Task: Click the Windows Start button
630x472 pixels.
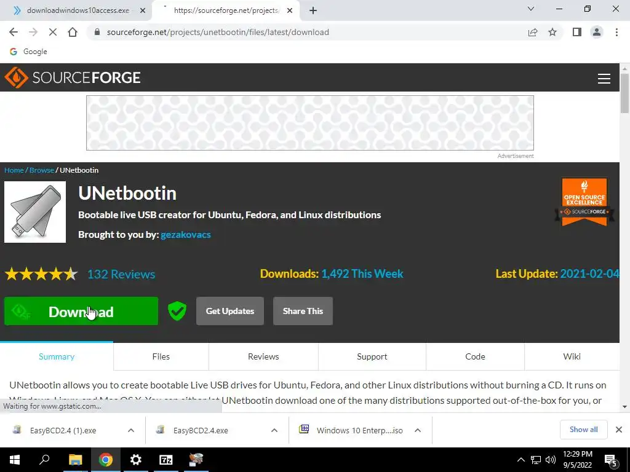Action: (15, 460)
